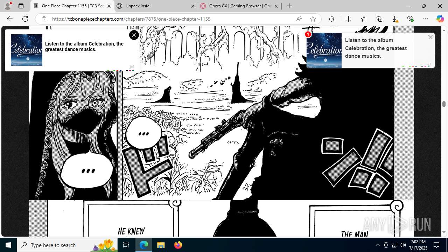Viewport: 448px width, 252px height.
Task: Close the One Piece Chapter 1155 tab
Action: pos(109,6)
